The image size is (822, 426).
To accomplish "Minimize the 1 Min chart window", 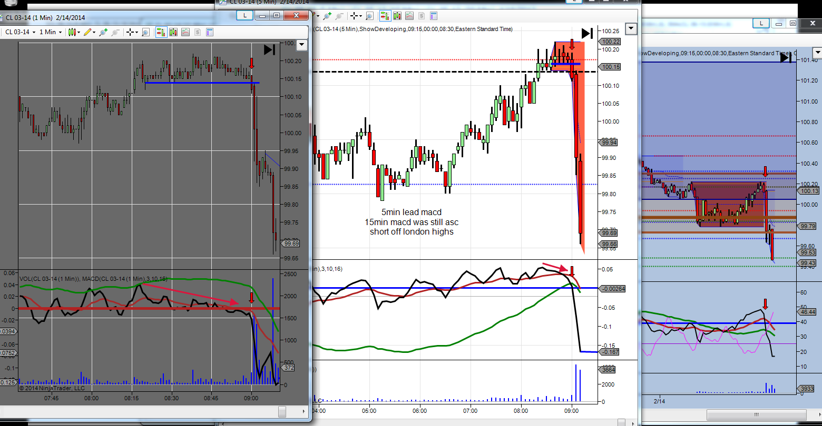I will 262,16.
